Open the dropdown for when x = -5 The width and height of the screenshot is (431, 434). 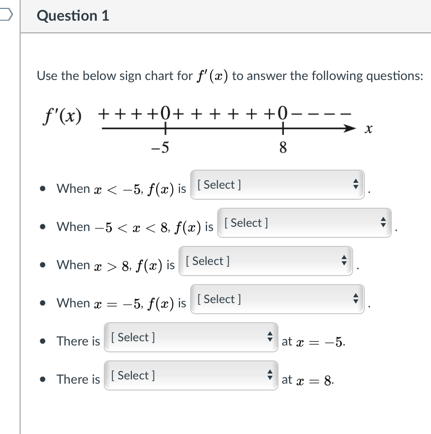pyautogui.click(x=278, y=298)
